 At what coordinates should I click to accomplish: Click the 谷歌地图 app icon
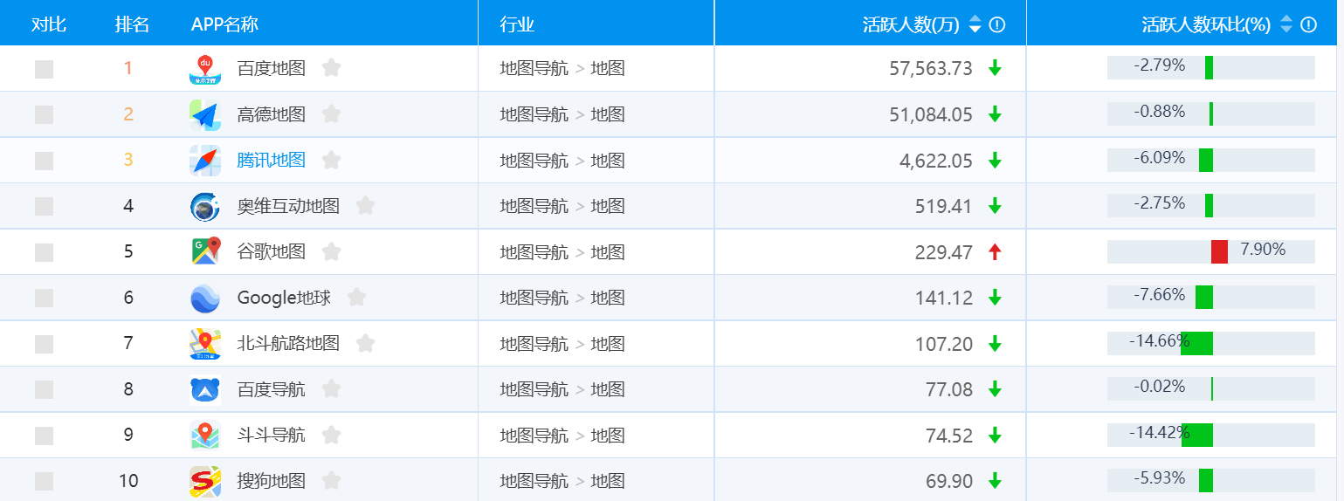[x=205, y=252]
